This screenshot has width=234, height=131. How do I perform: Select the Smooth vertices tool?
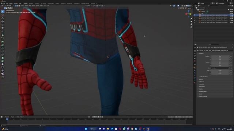tap(3, 64)
